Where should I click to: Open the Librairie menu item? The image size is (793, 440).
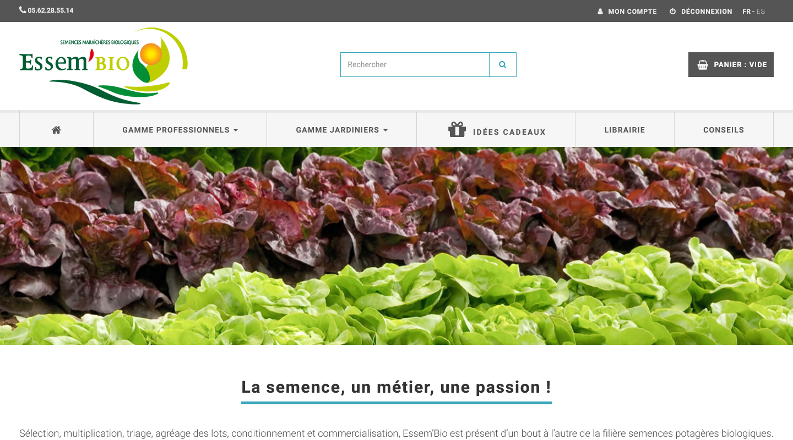[624, 130]
